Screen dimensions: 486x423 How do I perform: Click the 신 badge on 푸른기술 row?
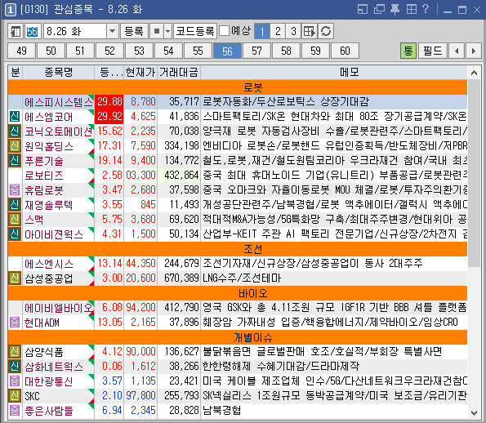pos(15,161)
